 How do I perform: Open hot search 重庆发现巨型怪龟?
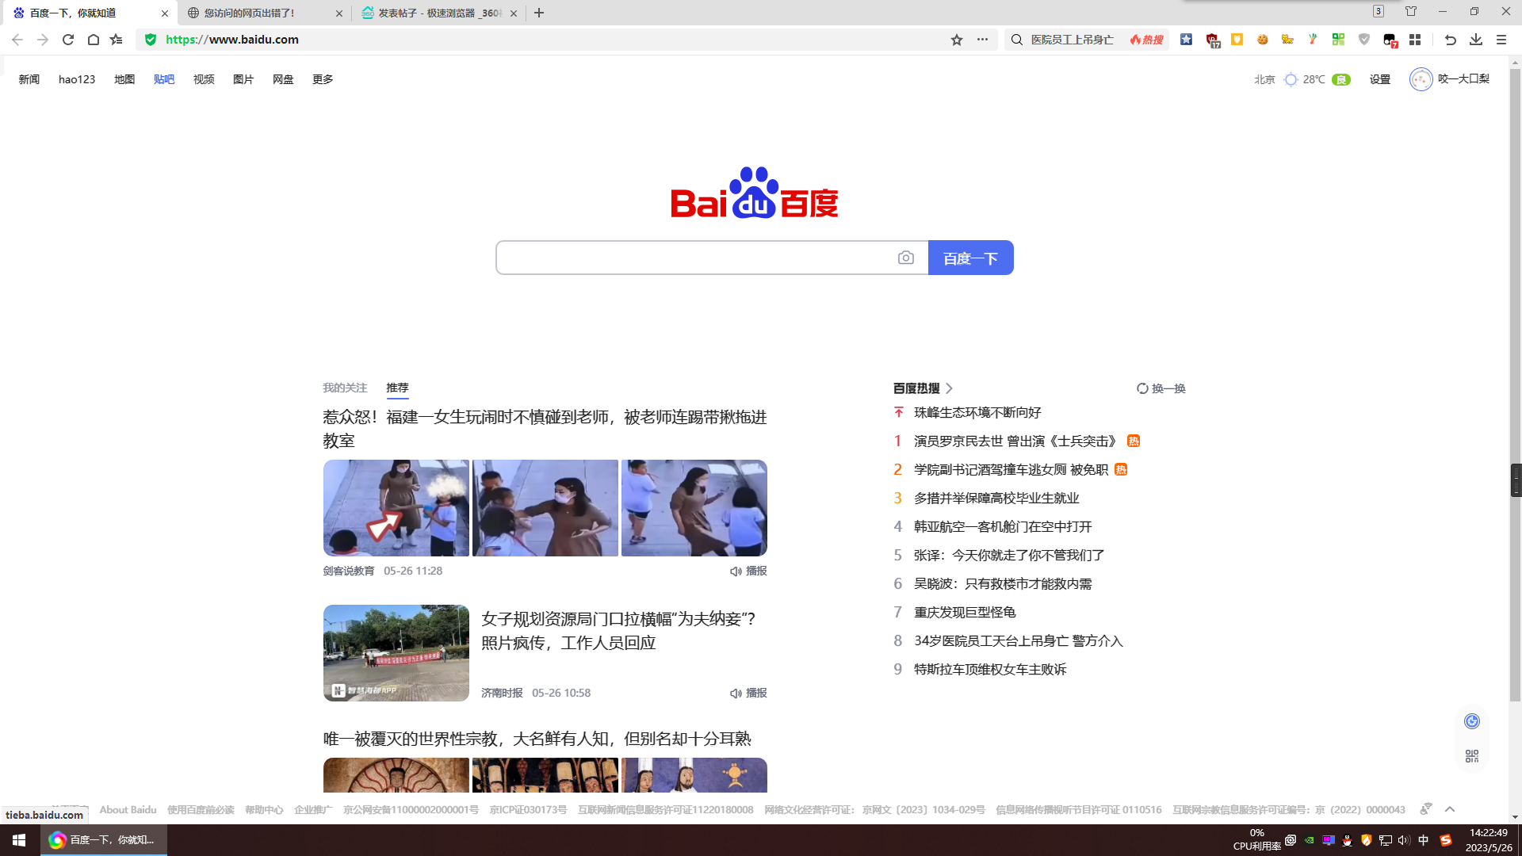(965, 612)
